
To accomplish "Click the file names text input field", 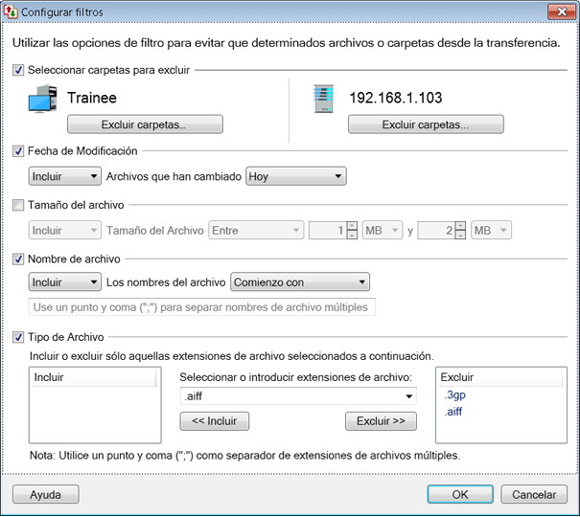I will point(202,307).
